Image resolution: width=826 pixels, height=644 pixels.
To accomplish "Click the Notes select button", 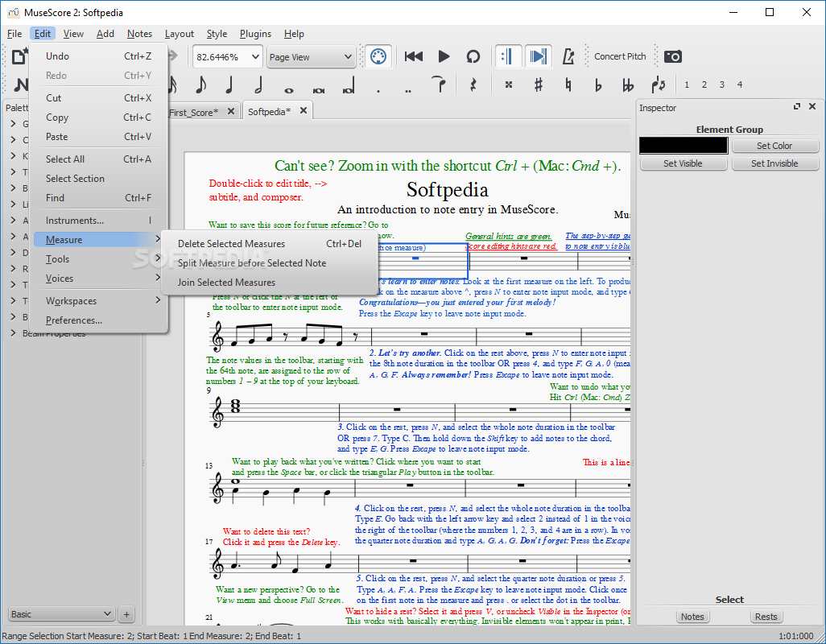I will click(x=692, y=617).
